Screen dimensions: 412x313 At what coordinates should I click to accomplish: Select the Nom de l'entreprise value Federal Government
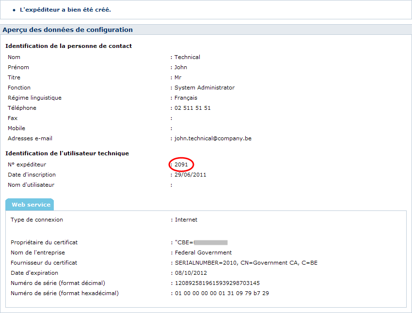tap(203, 252)
